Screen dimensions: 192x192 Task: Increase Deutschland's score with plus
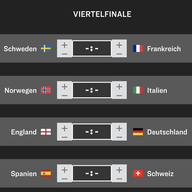(119, 128)
